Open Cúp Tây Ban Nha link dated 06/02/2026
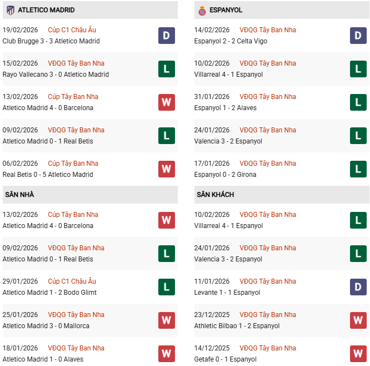 [73, 164]
